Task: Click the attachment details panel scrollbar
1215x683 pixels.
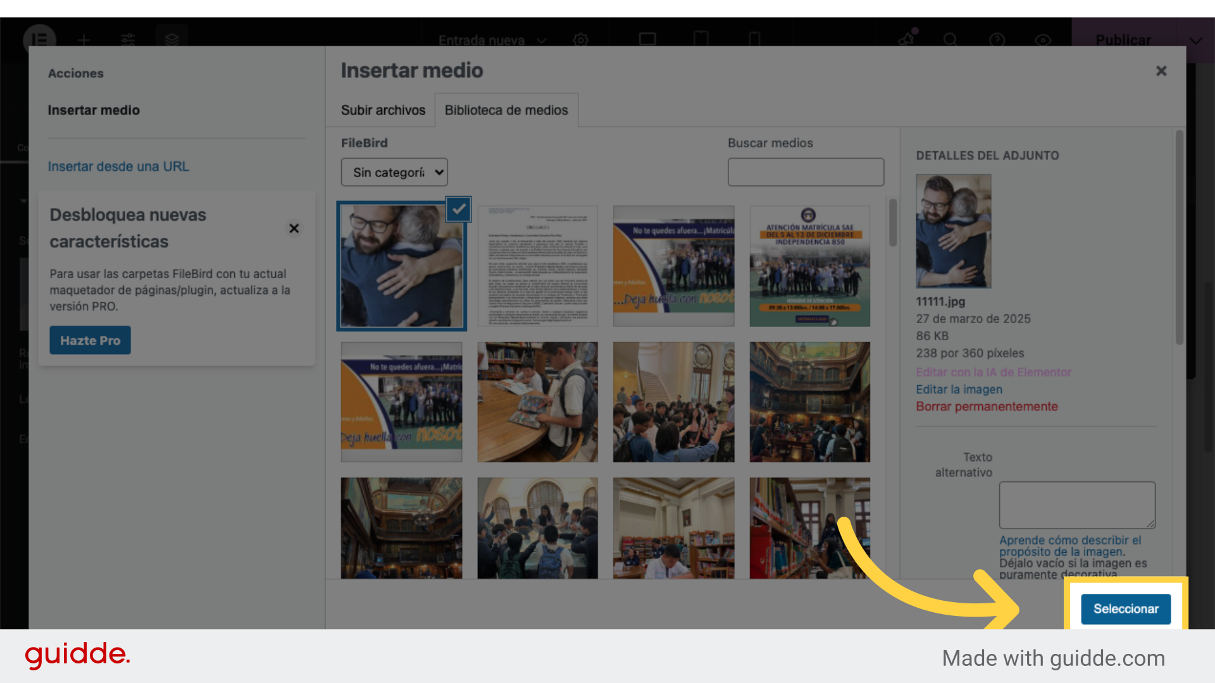Action: click(1179, 237)
